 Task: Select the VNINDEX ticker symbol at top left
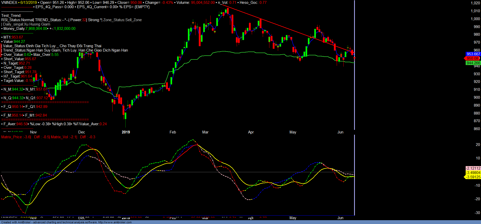[x=9, y=3]
